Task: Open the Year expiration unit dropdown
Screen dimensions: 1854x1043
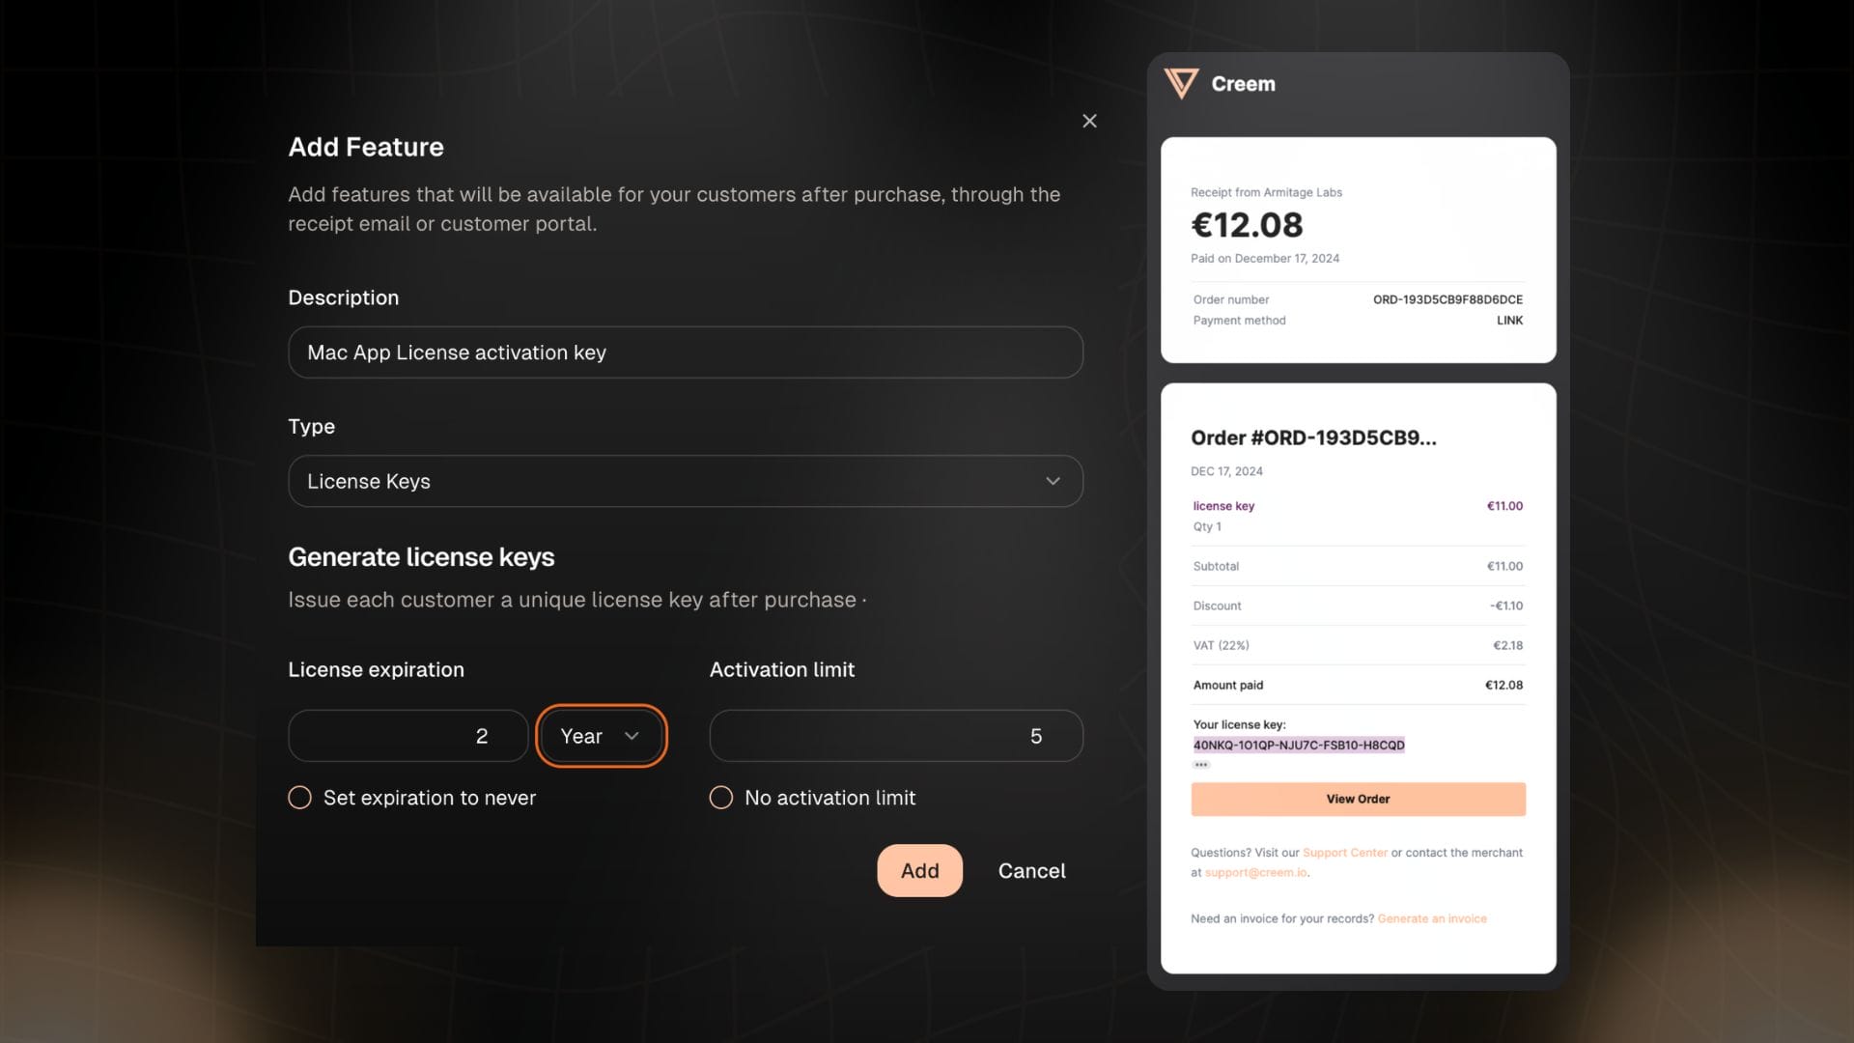Action: (x=601, y=736)
